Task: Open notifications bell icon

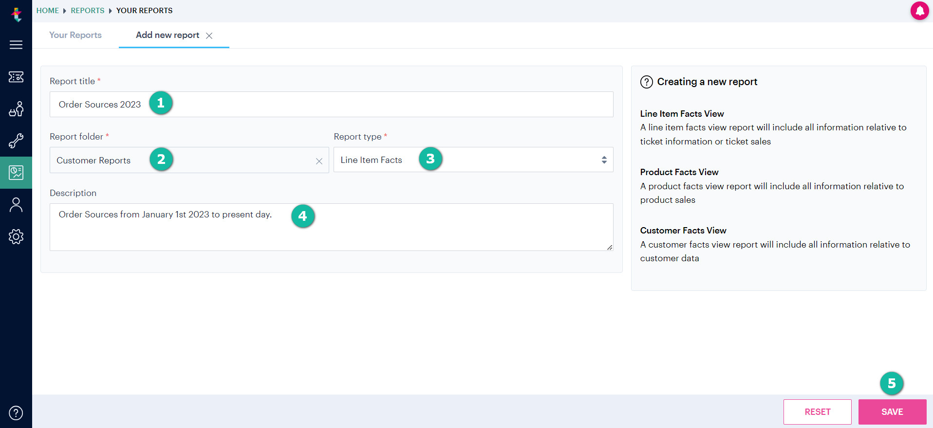Action: pyautogui.click(x=919, y=11)
